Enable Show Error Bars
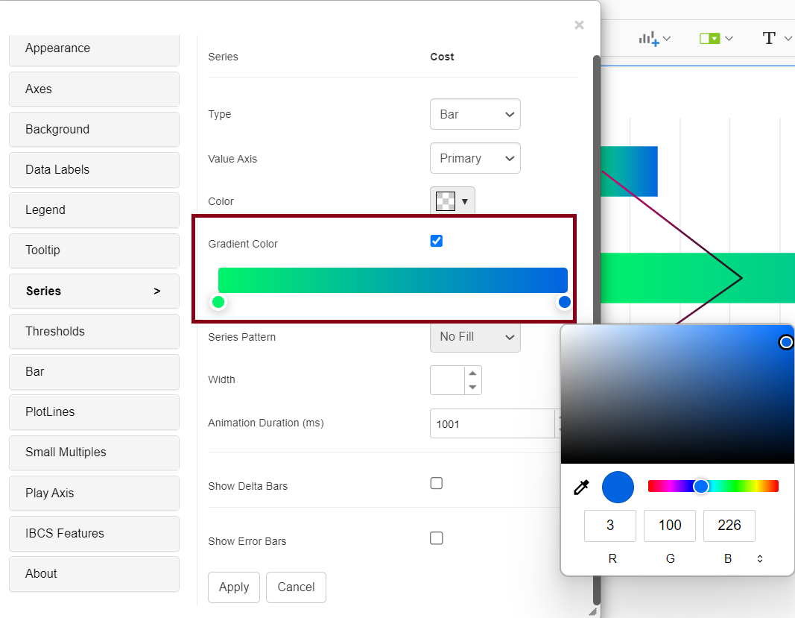Image resolution: width=795 pixels, height=618 pixels. [x=436, y=537]
